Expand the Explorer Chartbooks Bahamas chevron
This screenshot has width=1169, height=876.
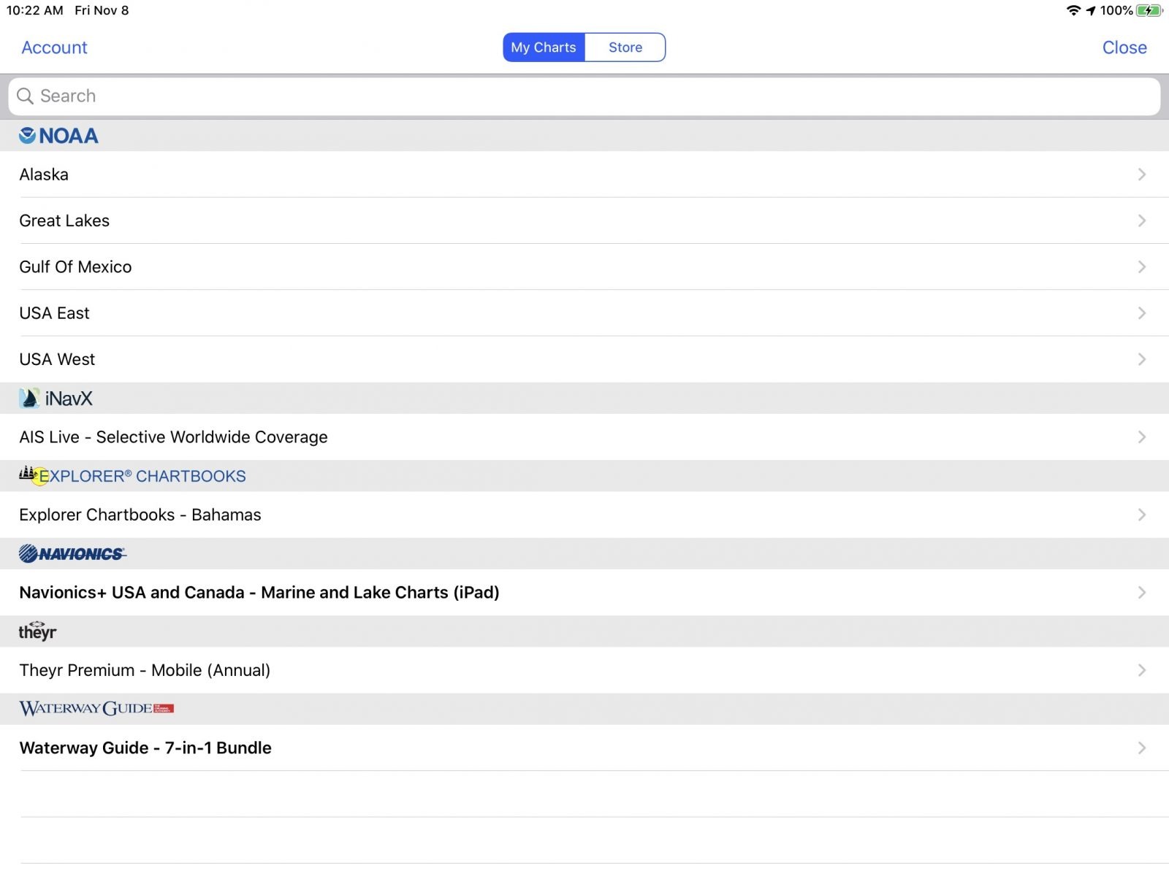(x=1142, y=515)
